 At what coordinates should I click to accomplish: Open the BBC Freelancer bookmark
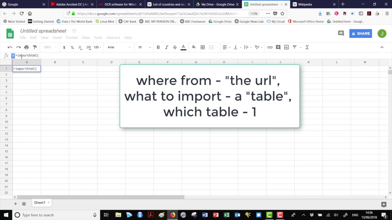tap(193, 21)
